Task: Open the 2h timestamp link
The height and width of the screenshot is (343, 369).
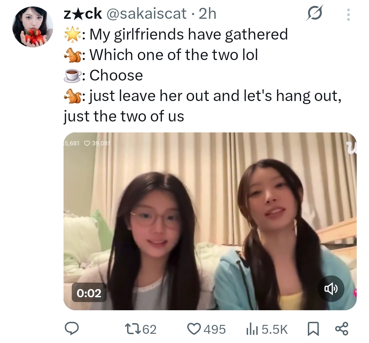Action: pyautogui.click(x=208, y=14)
